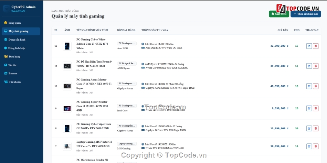Click the Intel Core i7 14700F 20 Nhân text

pyautogui.click(x=159, y=44)
